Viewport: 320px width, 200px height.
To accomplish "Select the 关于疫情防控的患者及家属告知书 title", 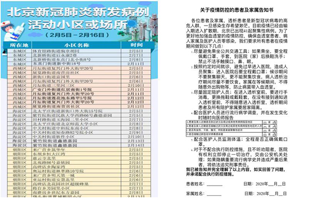I will click(236, 10).
